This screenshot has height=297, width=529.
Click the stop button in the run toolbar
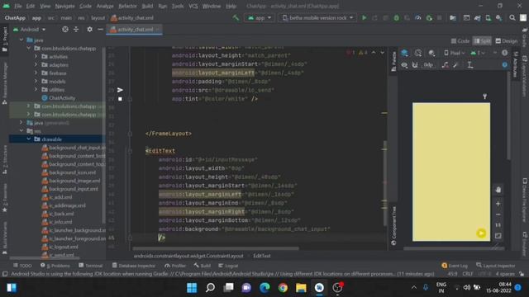coord(440,18)
